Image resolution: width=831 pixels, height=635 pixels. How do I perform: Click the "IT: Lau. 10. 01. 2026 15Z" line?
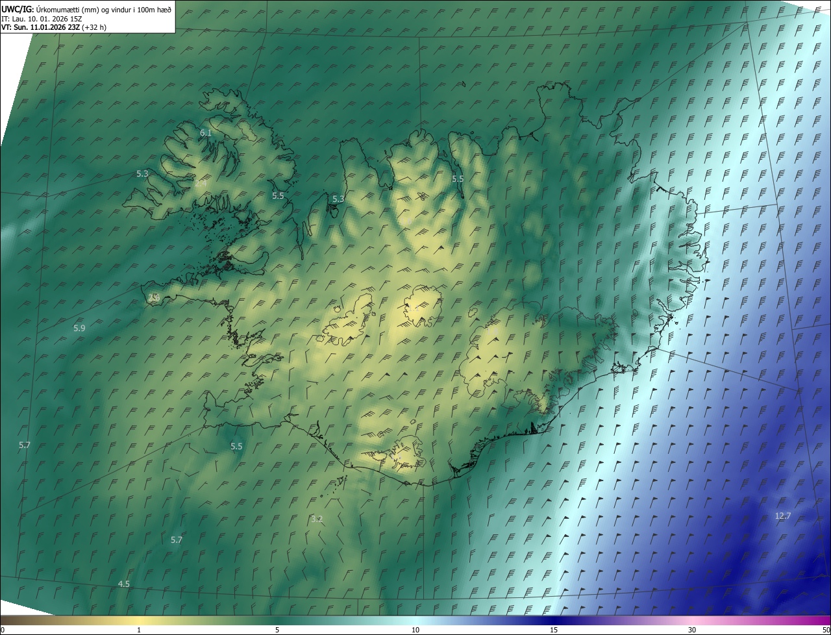point(42,18)
